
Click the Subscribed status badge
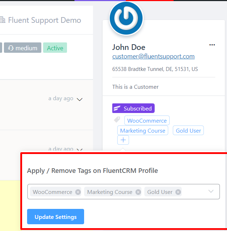(x=133, y=108)
